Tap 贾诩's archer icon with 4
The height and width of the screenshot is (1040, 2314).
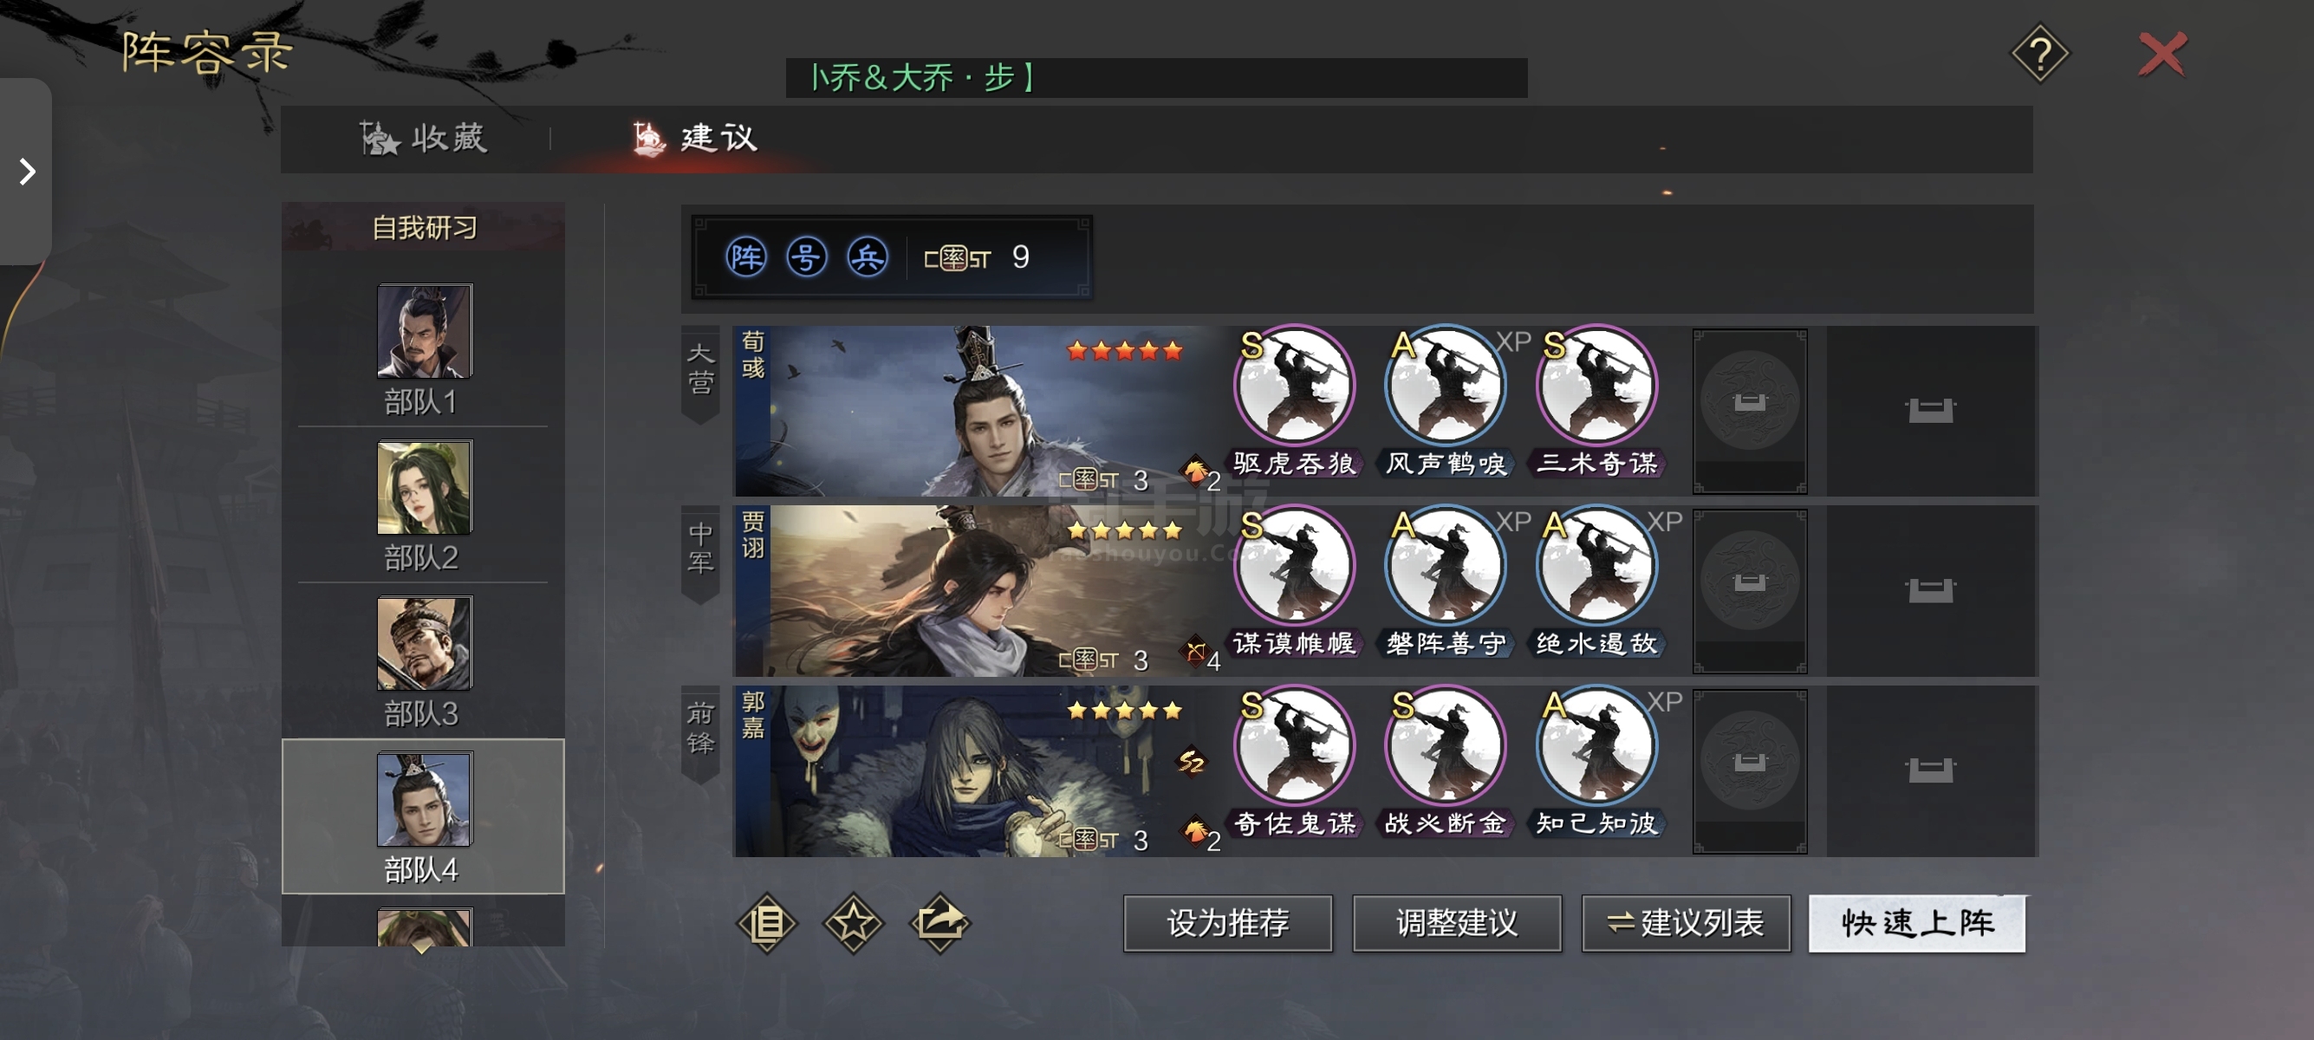[1200, 653]
